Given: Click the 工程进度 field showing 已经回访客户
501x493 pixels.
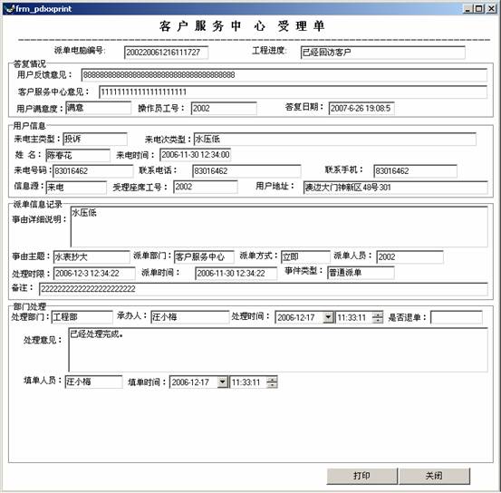Looking at the screenshot, I should [383, 53].
